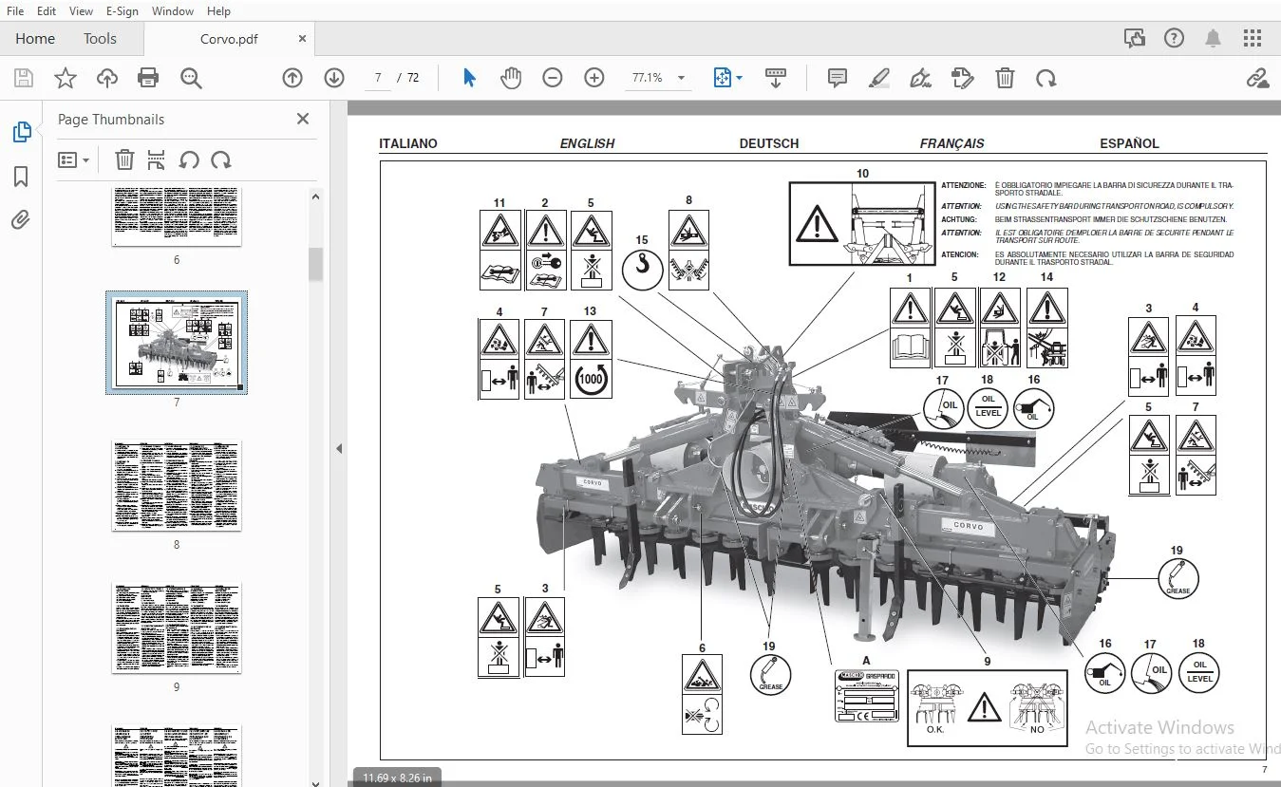The height and width of the screenshot is (787, 1281).
Task: Click the ESPAÑOL column heading
Action: [x=1129, y=143]
